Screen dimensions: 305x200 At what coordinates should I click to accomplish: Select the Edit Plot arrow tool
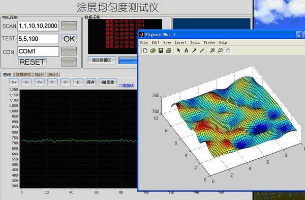pyautogui.click(x=178, y=50)
